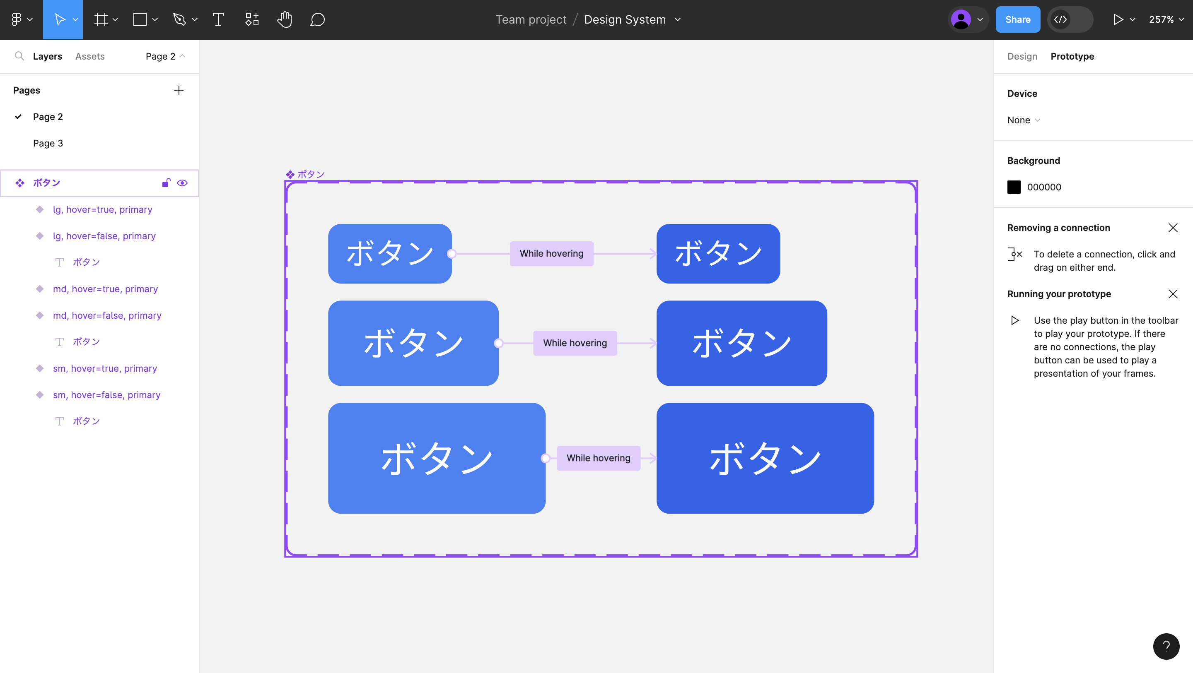Add a new page with plus button
Image resolution: width=1193 pixels, height=673 pixels.
click(x=179, y=90)
